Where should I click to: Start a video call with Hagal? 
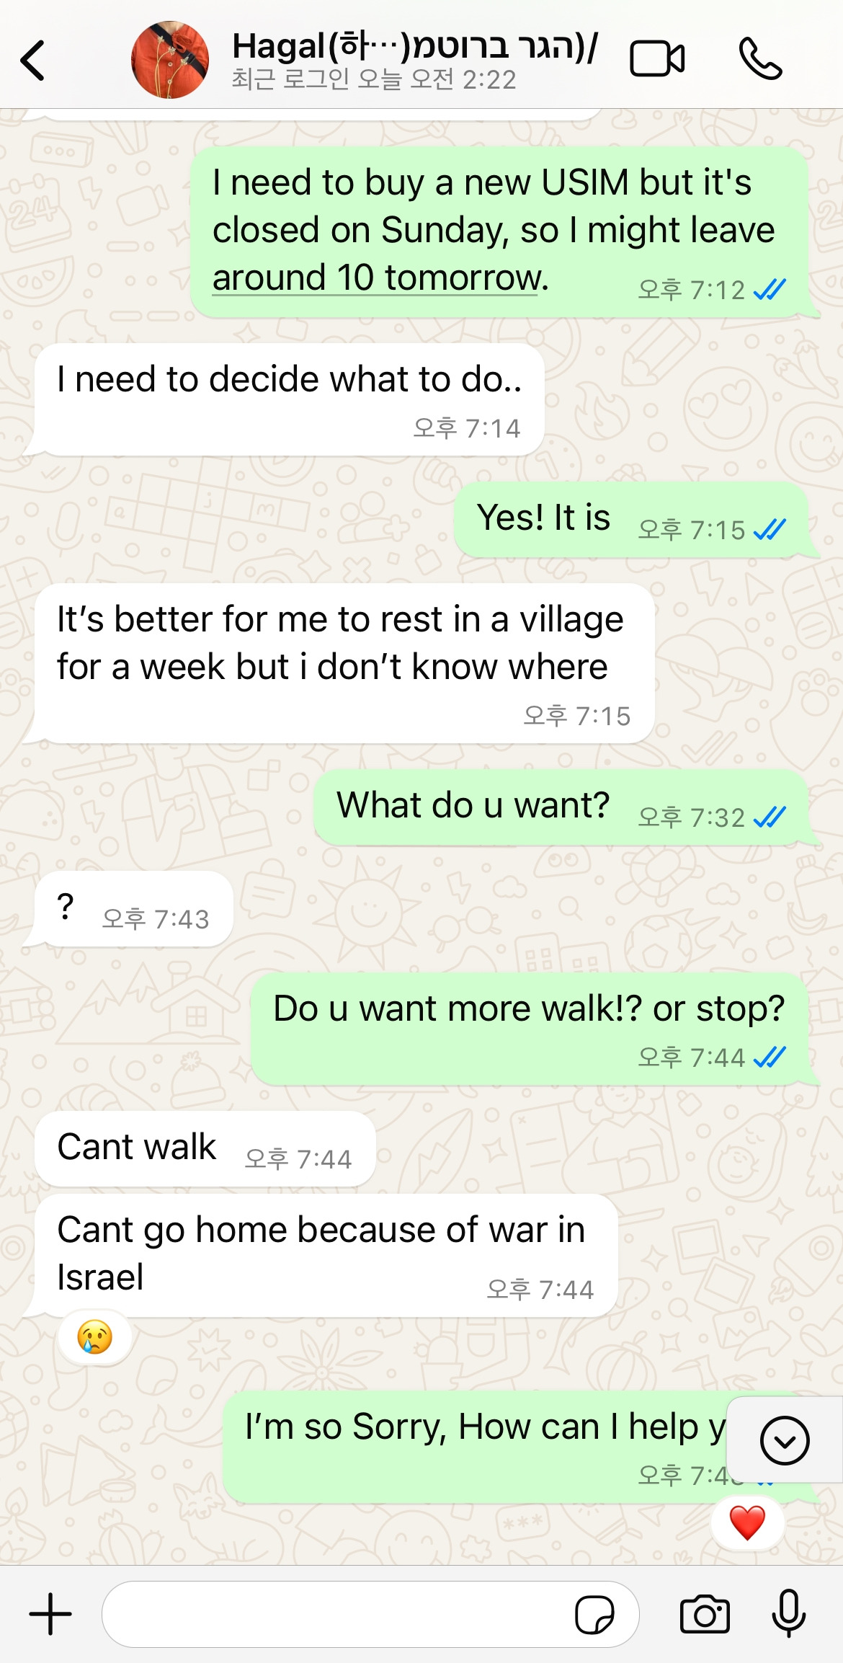[x=657, y=58]
